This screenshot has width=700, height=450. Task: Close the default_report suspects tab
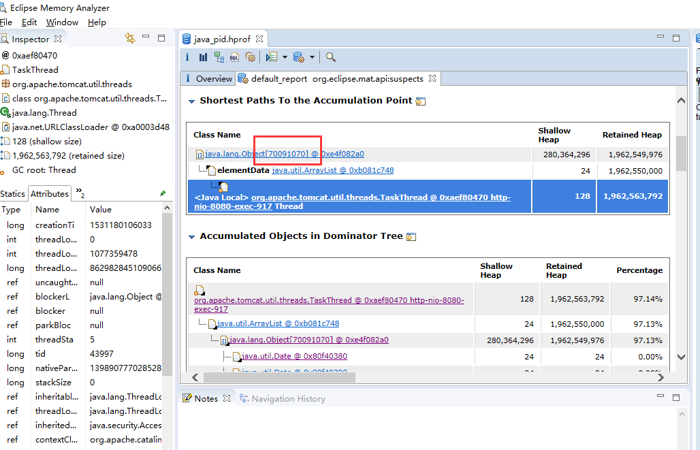click(432, 79)
